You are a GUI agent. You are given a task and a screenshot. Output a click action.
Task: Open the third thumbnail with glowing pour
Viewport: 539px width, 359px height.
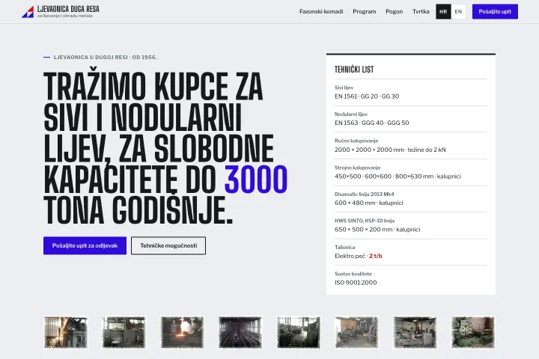click(x=182, y=332)
